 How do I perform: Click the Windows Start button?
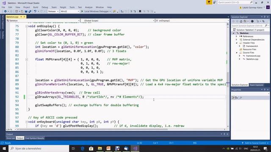coord(4,148)
